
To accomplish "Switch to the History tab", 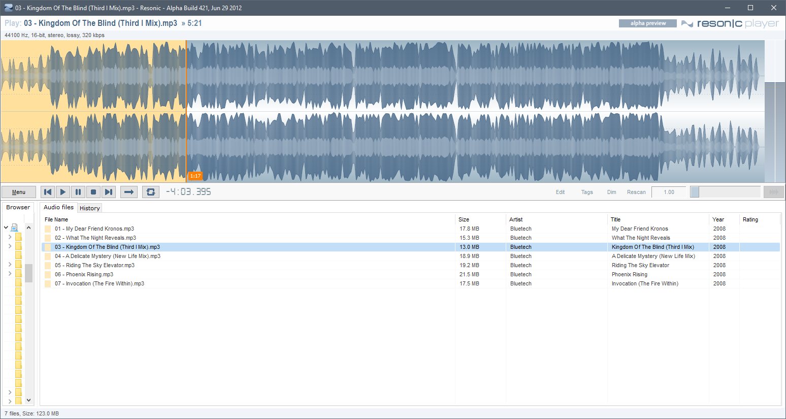I will [90, 208].
